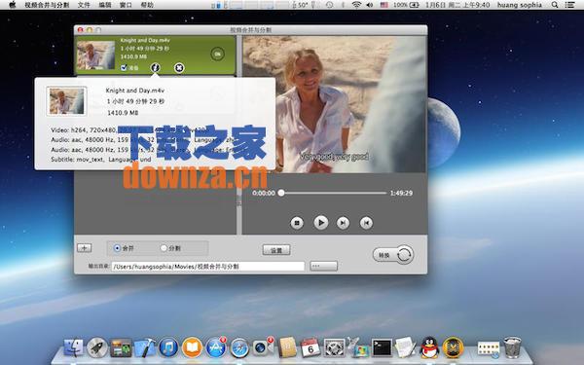Click the playback slider knob at 0:00:00

[x=281, y=193]
